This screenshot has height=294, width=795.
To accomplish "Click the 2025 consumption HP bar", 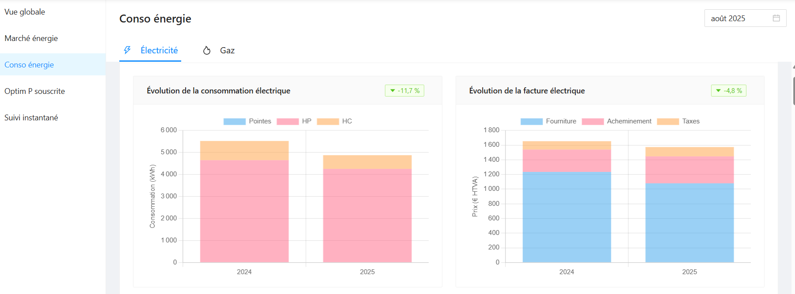I will [x=367, y=216].
